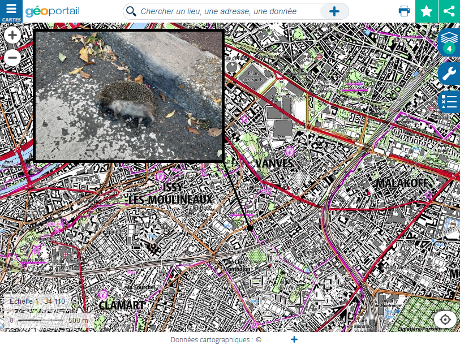460x345 pixels.
Task: Click the layer count badge showing 4
Action: [x=449, y=49]
